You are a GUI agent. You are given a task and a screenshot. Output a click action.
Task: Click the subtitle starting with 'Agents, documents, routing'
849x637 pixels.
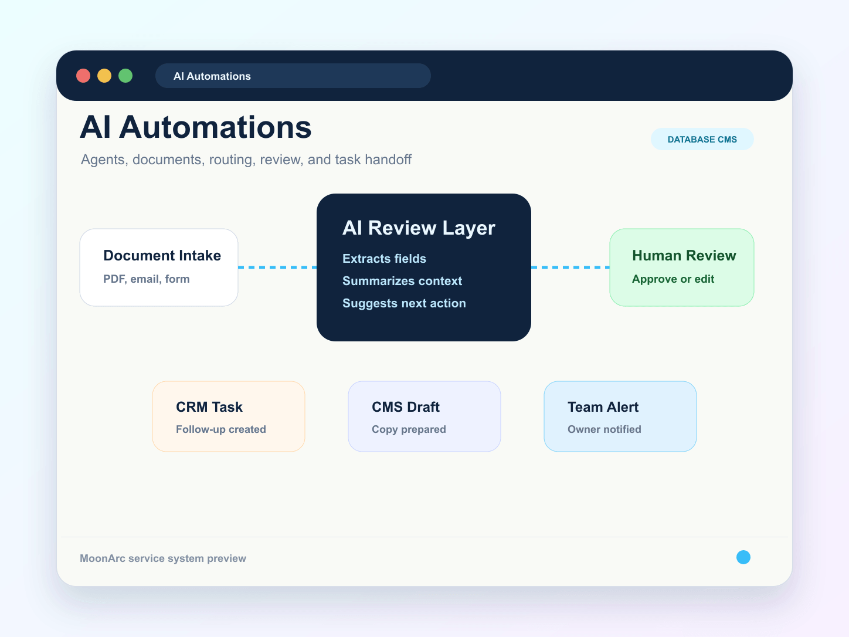[x=246, y=160]
